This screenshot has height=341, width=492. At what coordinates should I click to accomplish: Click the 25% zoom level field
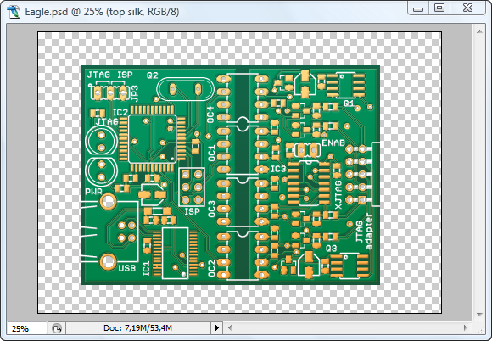pyautogui.click(x=26, y=328)
